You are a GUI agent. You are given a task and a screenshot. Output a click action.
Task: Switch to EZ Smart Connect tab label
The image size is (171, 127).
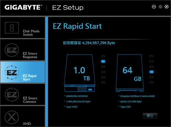pos(30,100)
